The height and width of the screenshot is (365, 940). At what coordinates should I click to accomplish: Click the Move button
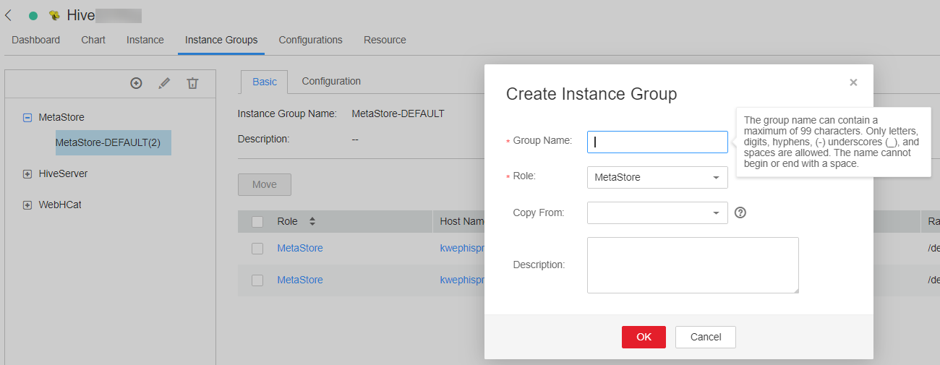click(265, 184)
